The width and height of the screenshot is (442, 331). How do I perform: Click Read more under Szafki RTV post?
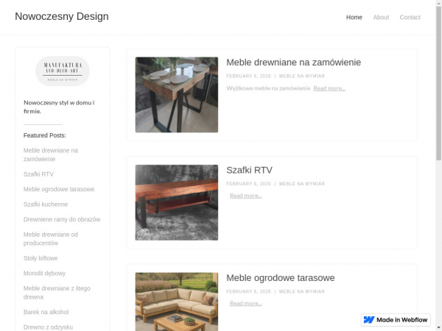(245, 196)
